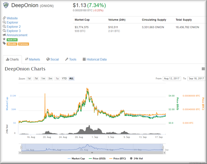Open the Announcement link
207x164 pixels.
coord(17,35)
